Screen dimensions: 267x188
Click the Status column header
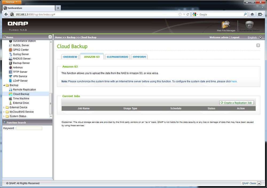pyautogui.click(x=211, y=108)
